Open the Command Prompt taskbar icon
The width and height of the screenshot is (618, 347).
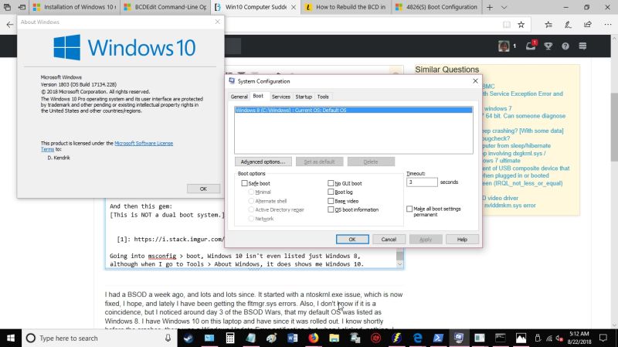500,338
